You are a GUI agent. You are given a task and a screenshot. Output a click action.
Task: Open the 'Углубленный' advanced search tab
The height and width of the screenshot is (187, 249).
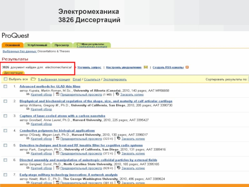(37, 45)
